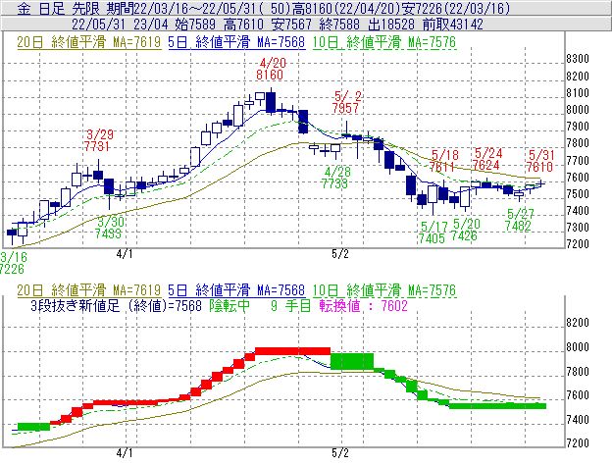Viewport: 612px width, 466px height.
Task: Click the 10日 終値平滑 MA=7576 legend in upper chart
Action: (x=384, y=42)
